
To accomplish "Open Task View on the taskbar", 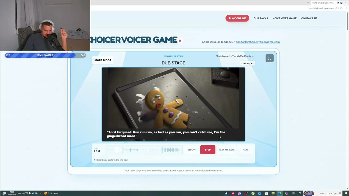I will click(293, 193).
